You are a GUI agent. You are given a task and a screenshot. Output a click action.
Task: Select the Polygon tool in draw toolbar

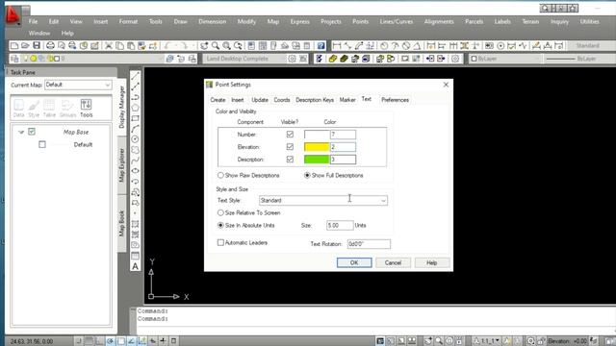pos(135,108)
